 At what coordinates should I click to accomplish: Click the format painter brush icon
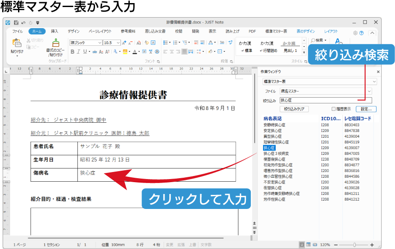coord(55,43)
